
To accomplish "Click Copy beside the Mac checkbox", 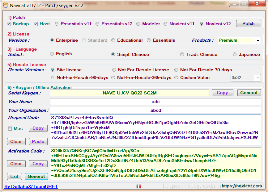I will [38, 128].
